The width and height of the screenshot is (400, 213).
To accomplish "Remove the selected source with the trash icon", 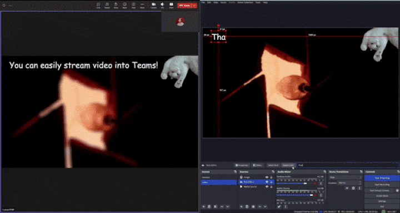I will pos(247,207).
